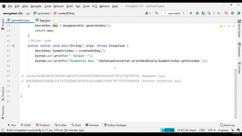
Task: Open the Refactor menu
Action: click(59, 6)
